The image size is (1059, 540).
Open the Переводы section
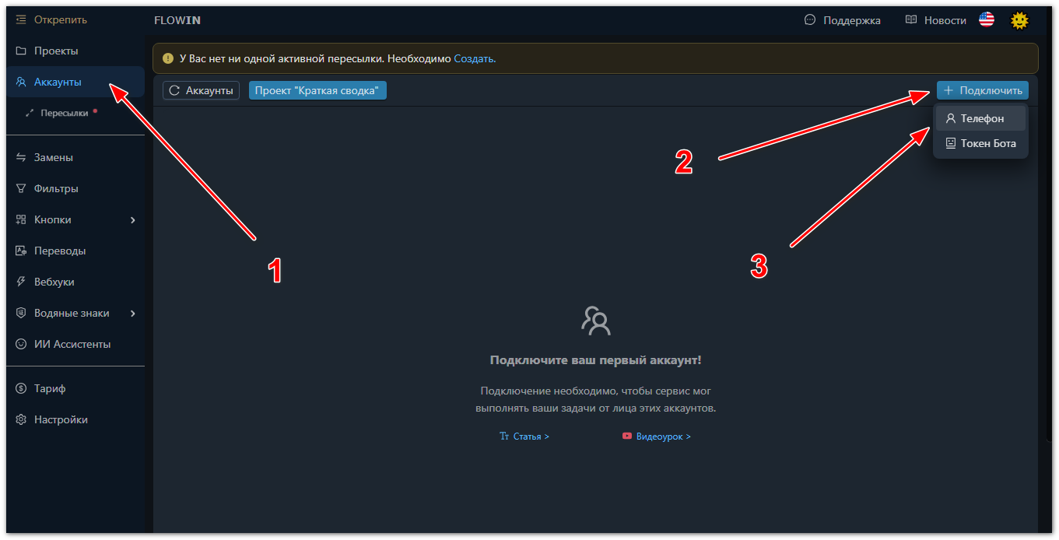click(75, 251)
